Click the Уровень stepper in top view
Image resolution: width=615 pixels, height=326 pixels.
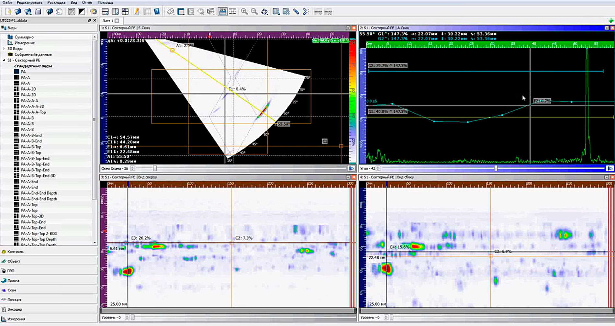[x=127, y=317]
